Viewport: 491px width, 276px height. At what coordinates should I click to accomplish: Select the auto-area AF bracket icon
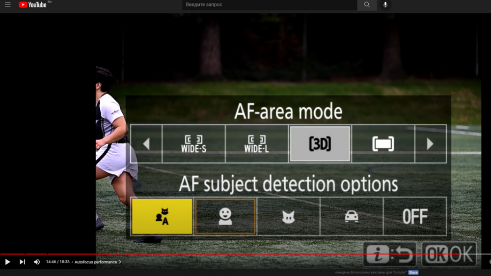coord(383,144)
